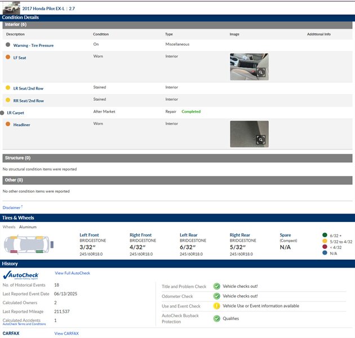The image size is (355, 338).
Task: Collapse the Interior (6) section header
Action: [x=177, y=25]
